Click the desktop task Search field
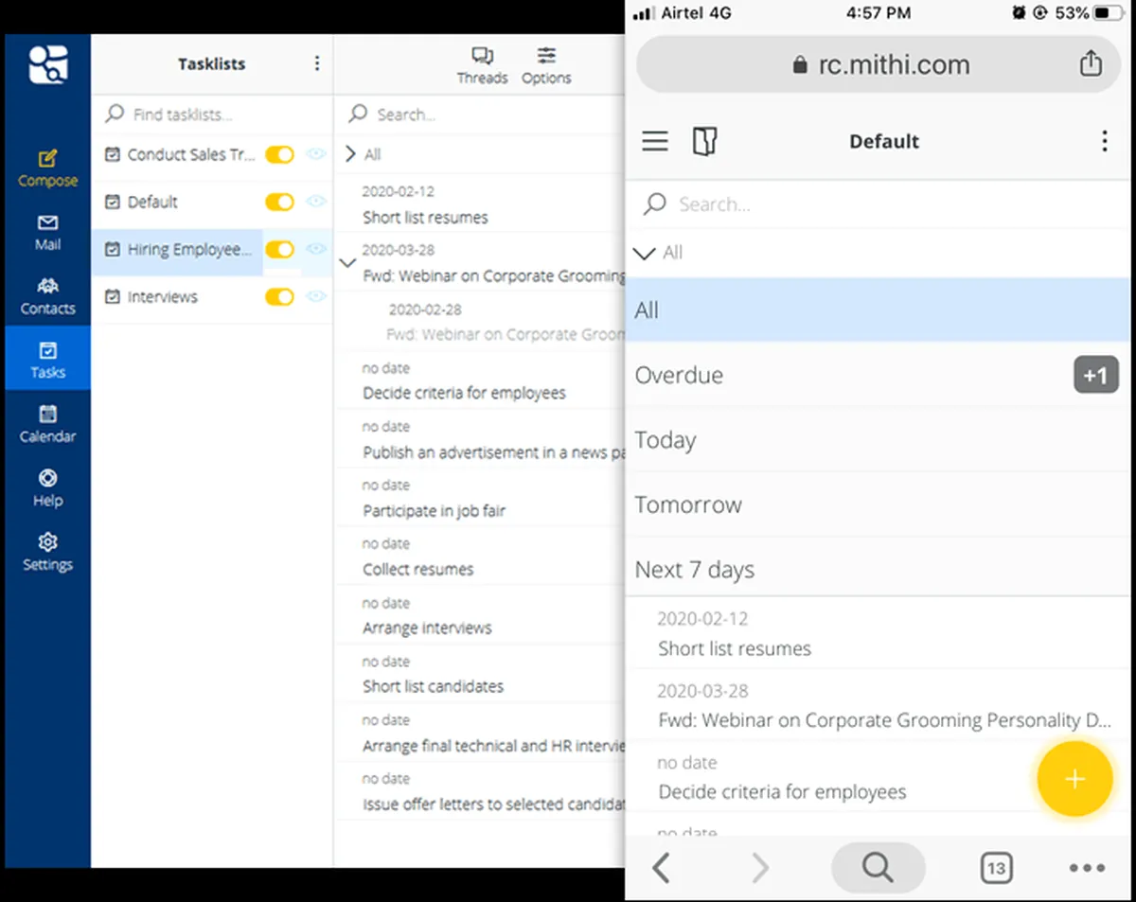1136x902 pixels. (x=480, y=115)
